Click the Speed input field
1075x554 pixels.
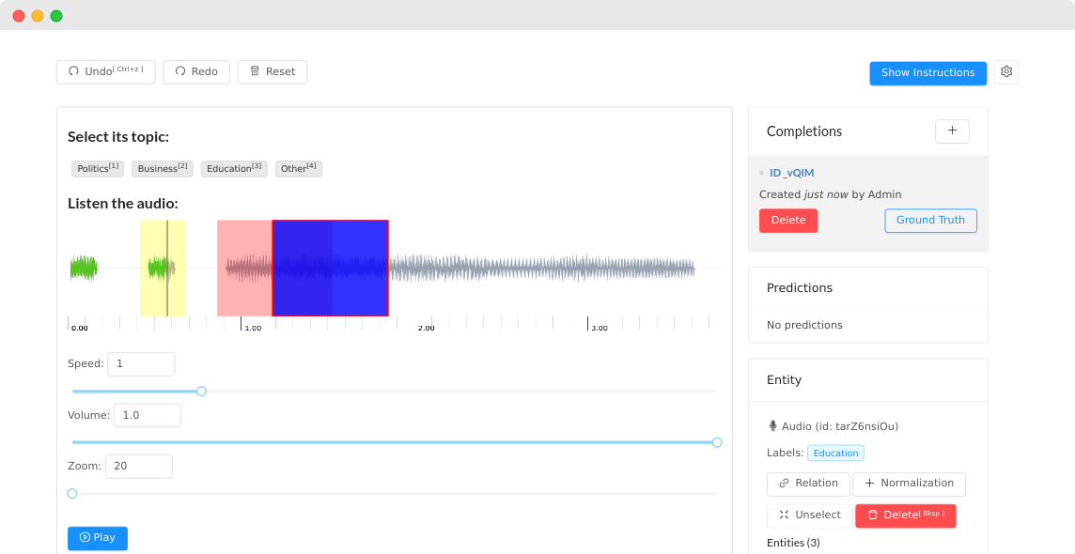[141, 364]
